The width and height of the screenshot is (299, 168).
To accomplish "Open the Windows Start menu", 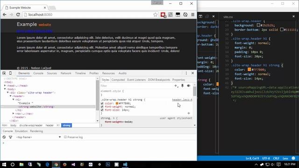I will point(4,164).
